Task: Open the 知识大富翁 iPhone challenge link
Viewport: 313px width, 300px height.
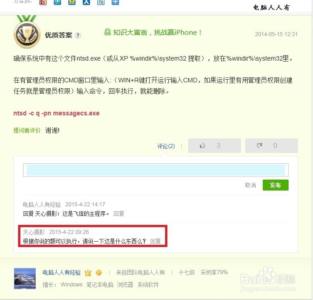Action: 153,33
